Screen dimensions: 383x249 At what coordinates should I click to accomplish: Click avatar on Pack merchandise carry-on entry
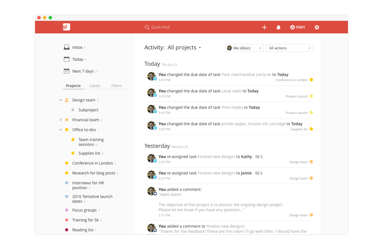152,76
